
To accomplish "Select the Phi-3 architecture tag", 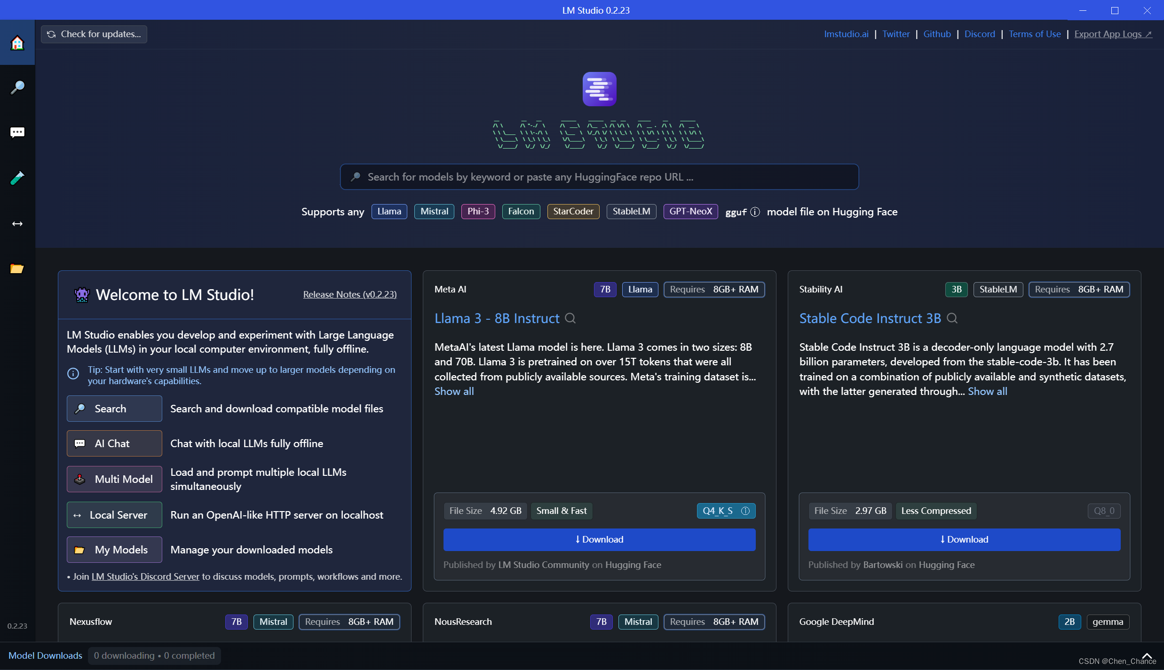I will (x=478, y=212).
